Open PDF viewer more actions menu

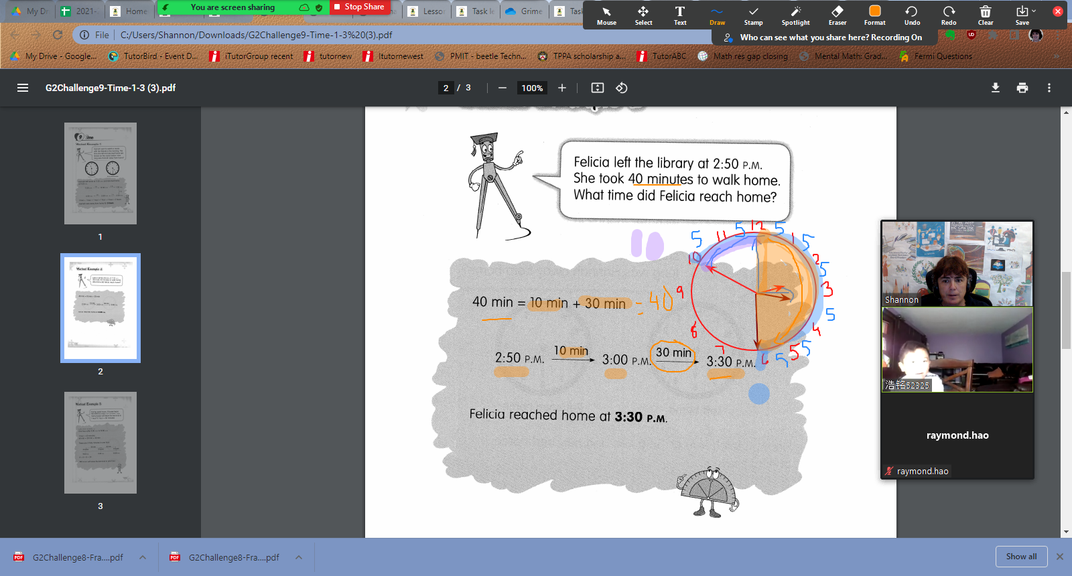point(1049,88)
